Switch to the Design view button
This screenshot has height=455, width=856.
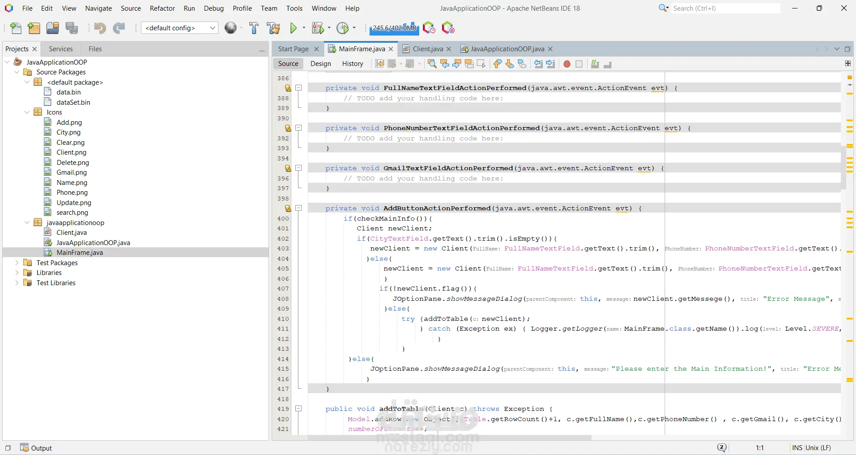coord(320,64)
